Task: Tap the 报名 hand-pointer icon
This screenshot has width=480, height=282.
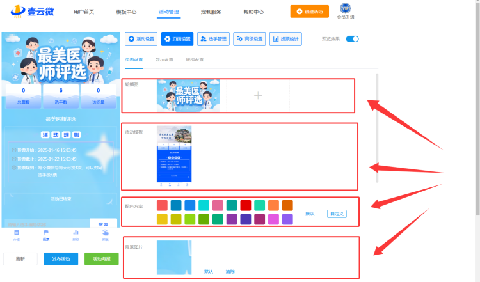Action: 106,233
